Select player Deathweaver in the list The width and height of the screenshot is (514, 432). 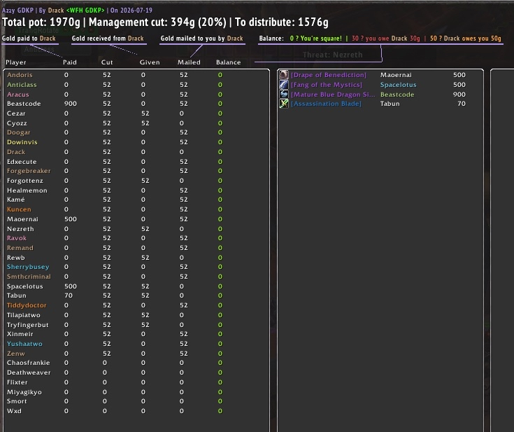click(29, 373)
